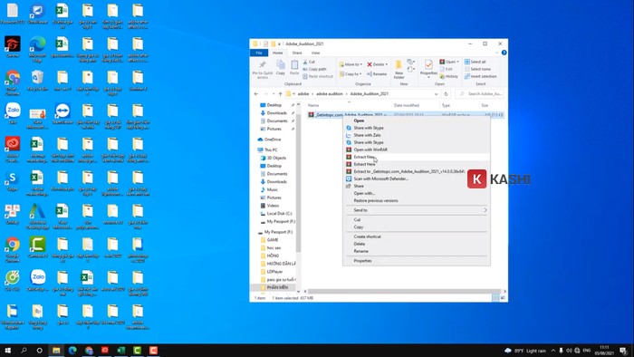Click the ribbon Cut scissors button
This screenshot has width=634, height=357.
[309, 62]
